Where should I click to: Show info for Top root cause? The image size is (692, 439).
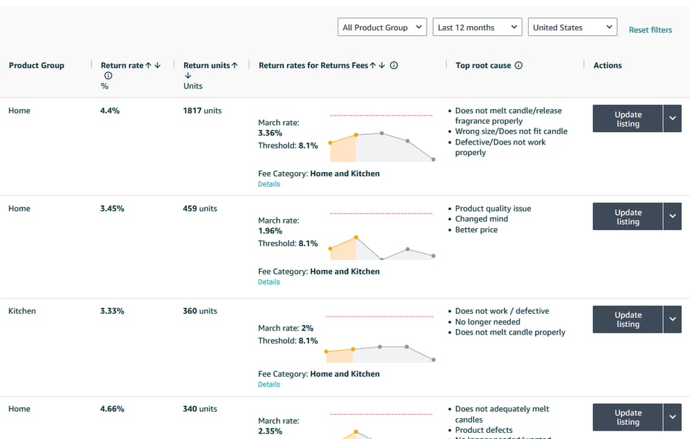[518, 65]
